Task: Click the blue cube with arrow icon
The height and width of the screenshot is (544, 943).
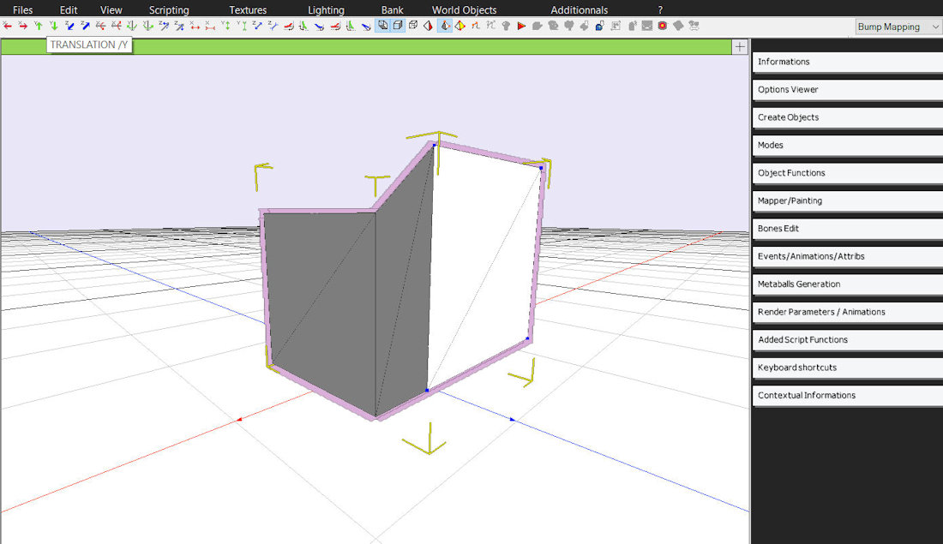Action: click(599, 26)
